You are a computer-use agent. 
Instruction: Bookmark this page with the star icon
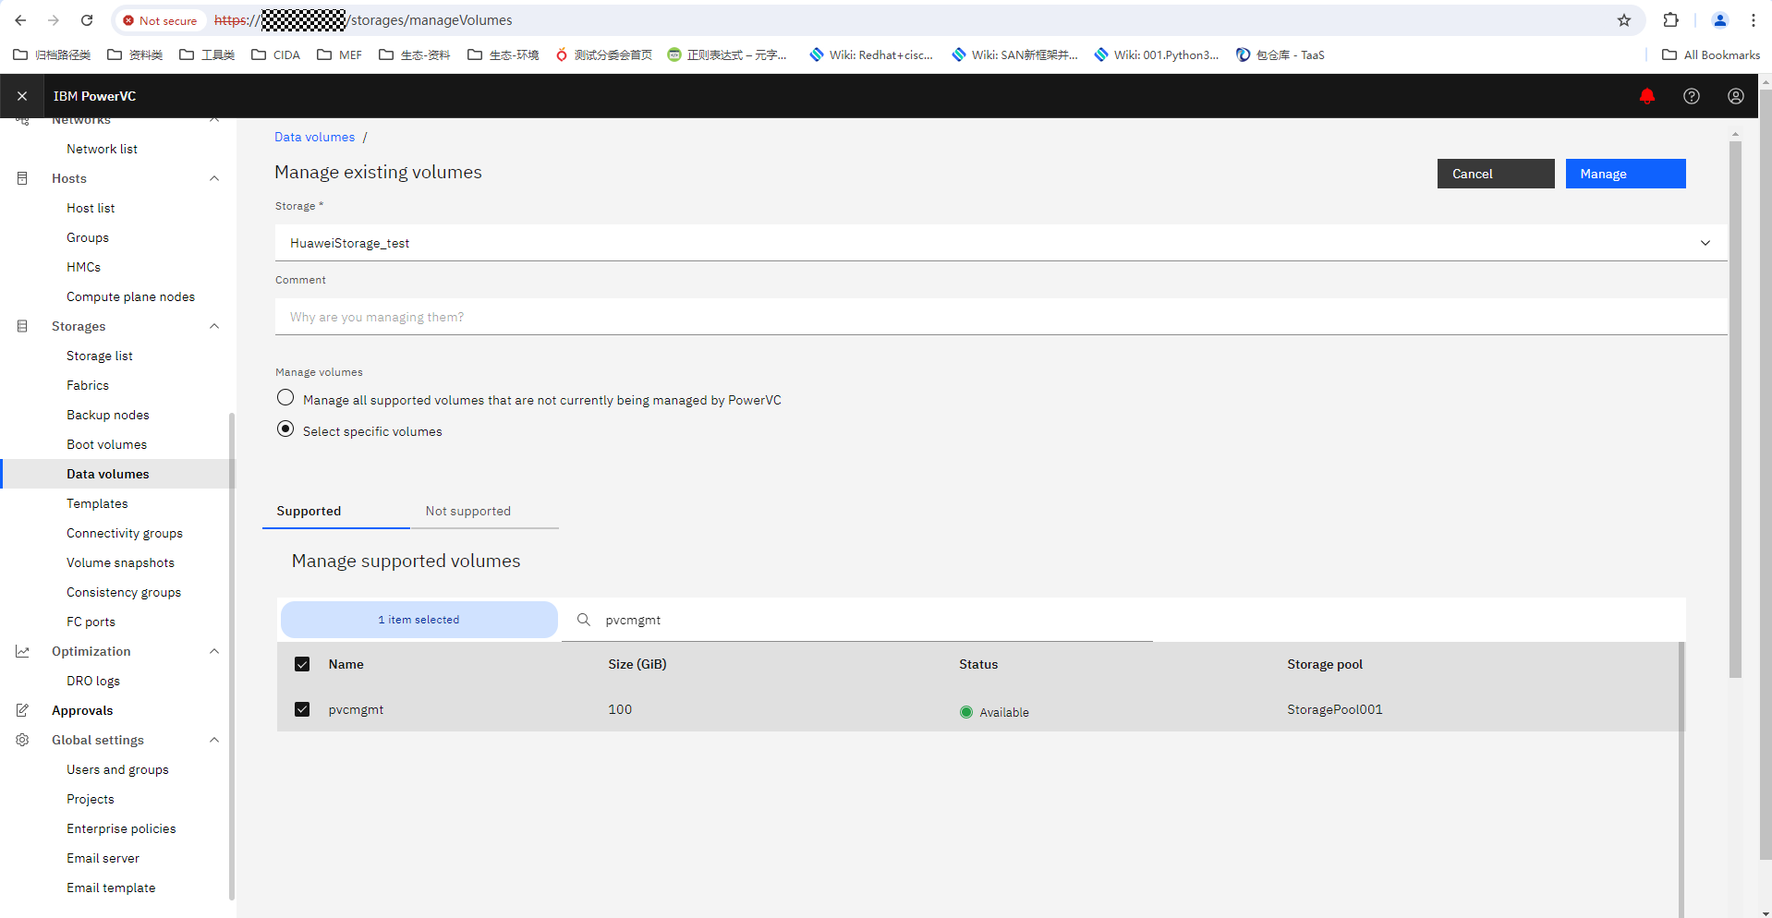1623,20
